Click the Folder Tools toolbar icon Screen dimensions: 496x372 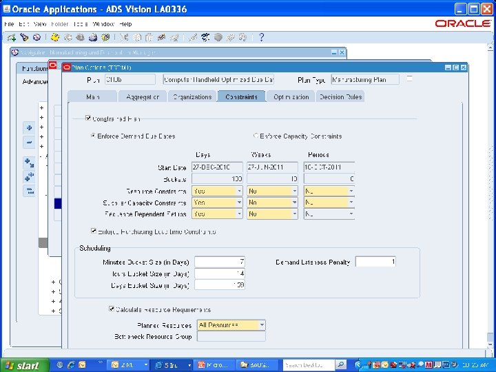tap(243, 38)
